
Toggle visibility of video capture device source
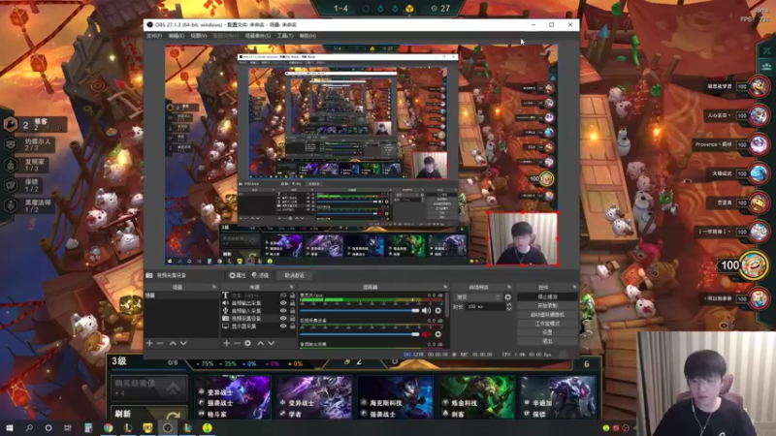pyautogui.click(x=283, y=319)
